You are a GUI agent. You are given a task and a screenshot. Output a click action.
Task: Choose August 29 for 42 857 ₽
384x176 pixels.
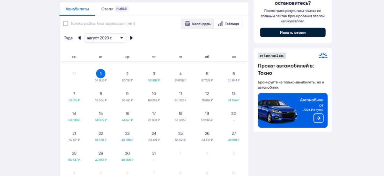101,156
